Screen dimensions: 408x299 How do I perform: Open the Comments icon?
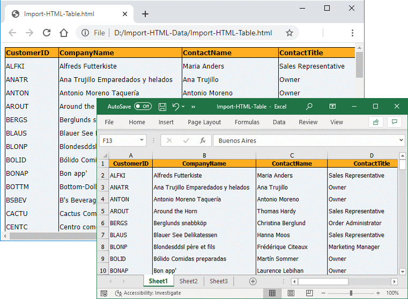coord(394,122)
